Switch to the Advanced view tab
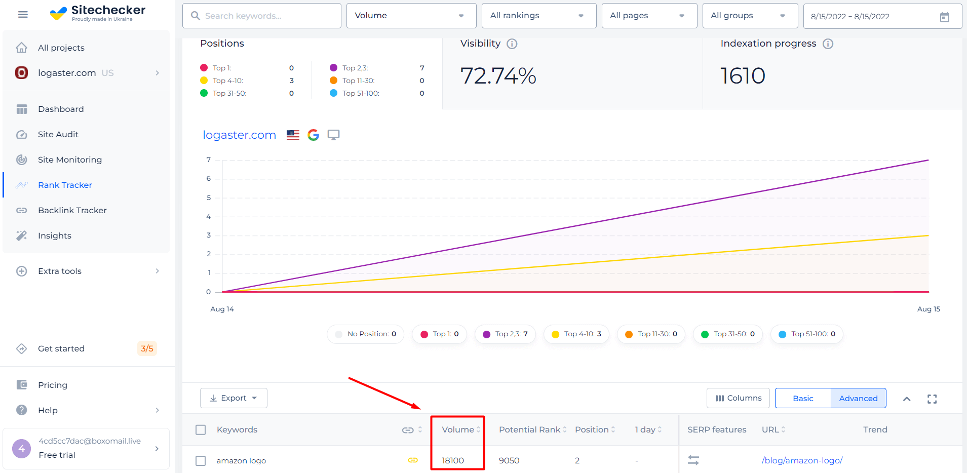967x473 pixels. pos(859,398)
